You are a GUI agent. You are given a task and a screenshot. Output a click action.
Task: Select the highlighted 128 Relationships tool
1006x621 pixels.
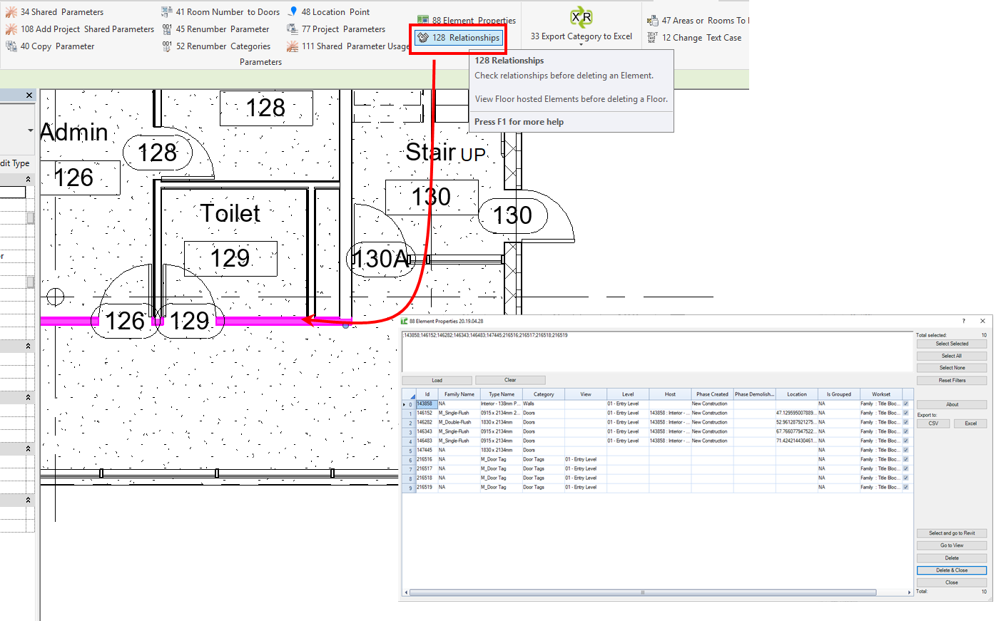[x=458, y=38]
